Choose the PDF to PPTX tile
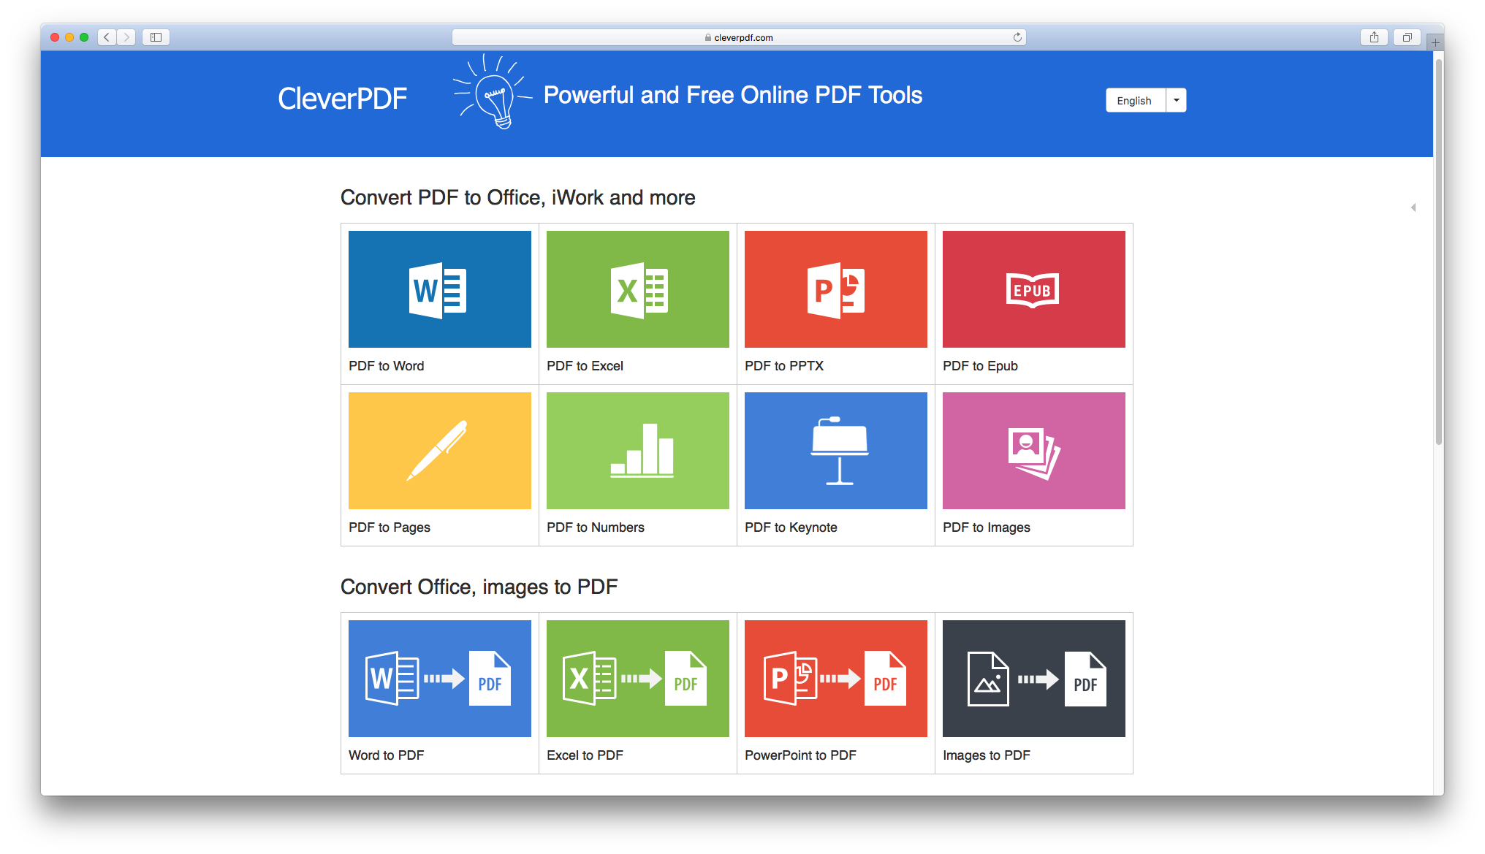The image size is (1485, 854). tap(835, 289)
